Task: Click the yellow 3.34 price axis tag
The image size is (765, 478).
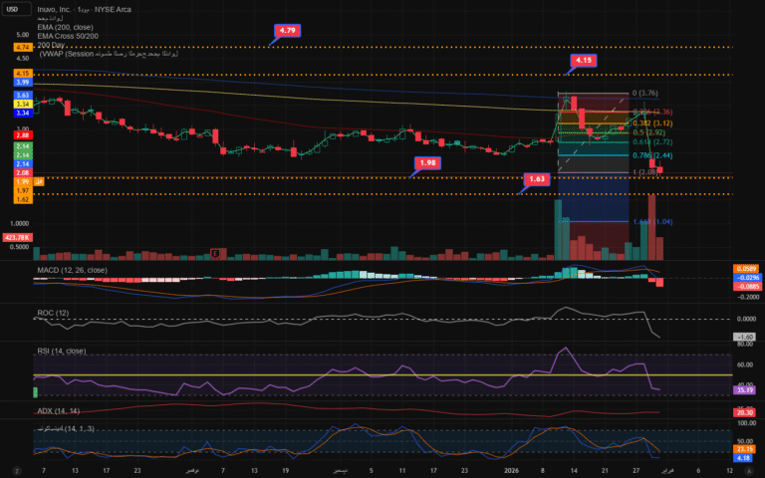Action: 22,104
